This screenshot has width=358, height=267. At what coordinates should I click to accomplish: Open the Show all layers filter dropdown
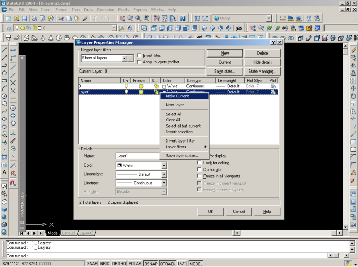(124, 58)
